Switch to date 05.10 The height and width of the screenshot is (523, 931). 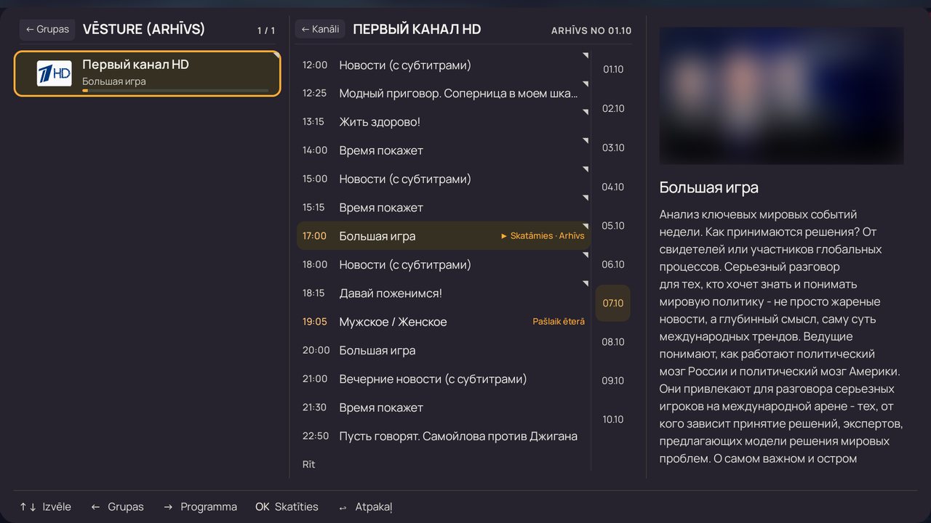click(613, 226)
